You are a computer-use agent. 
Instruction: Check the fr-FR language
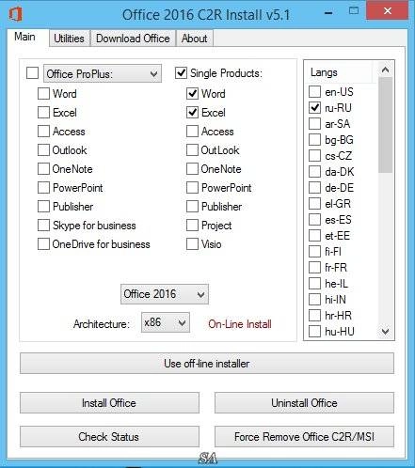[x=314, y=268]
